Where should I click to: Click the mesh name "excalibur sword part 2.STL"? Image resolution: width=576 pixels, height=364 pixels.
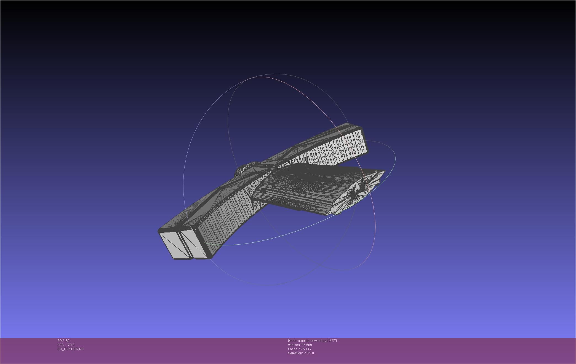click(313, 340)
